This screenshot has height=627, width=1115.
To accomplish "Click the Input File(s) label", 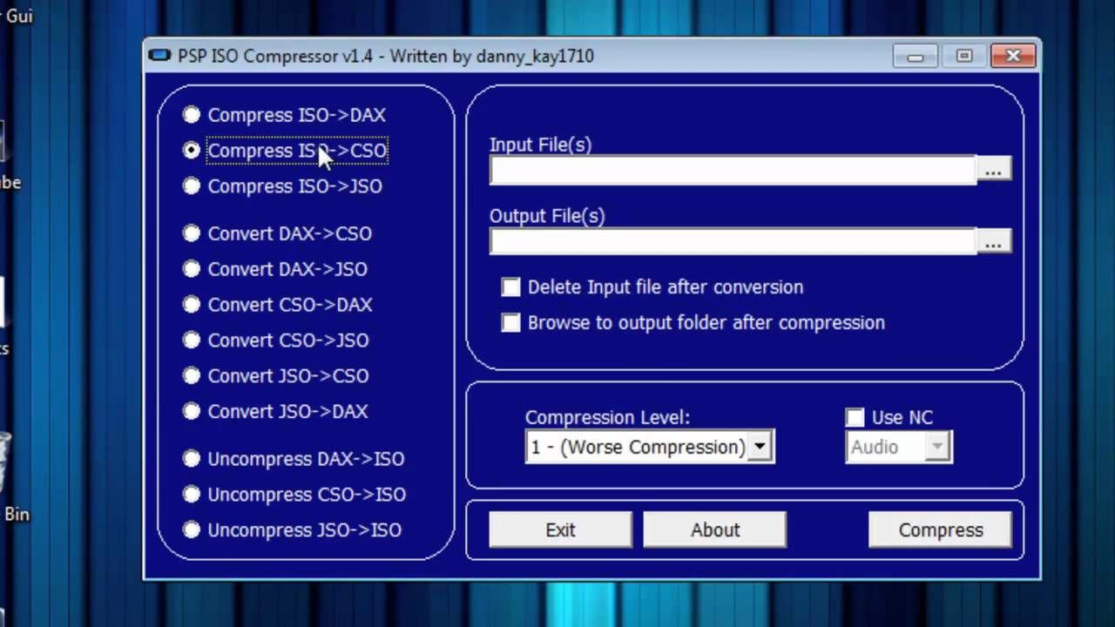I will point(540,145).
